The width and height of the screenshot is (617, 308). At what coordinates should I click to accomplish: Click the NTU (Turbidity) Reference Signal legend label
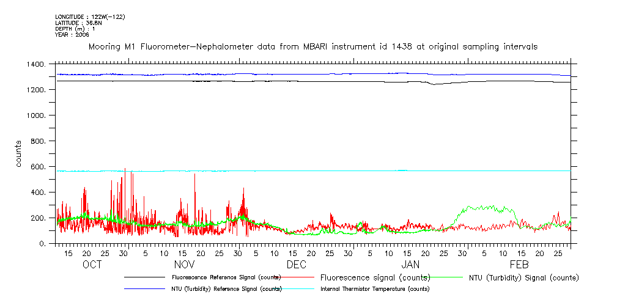(226, 289)
